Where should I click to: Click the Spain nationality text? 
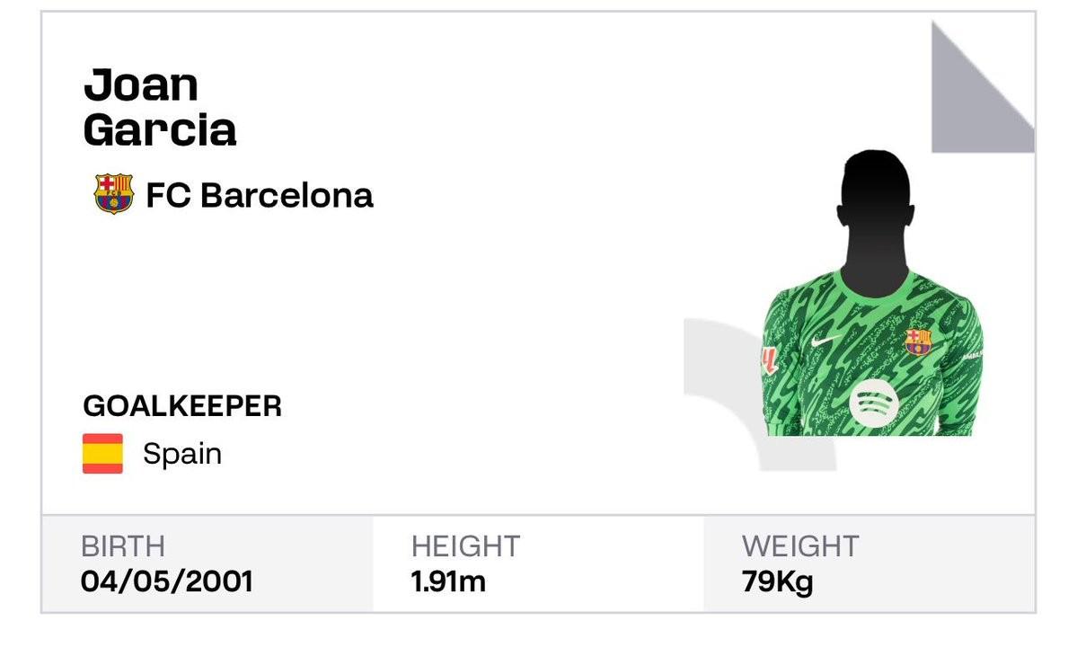coord(182,454)
